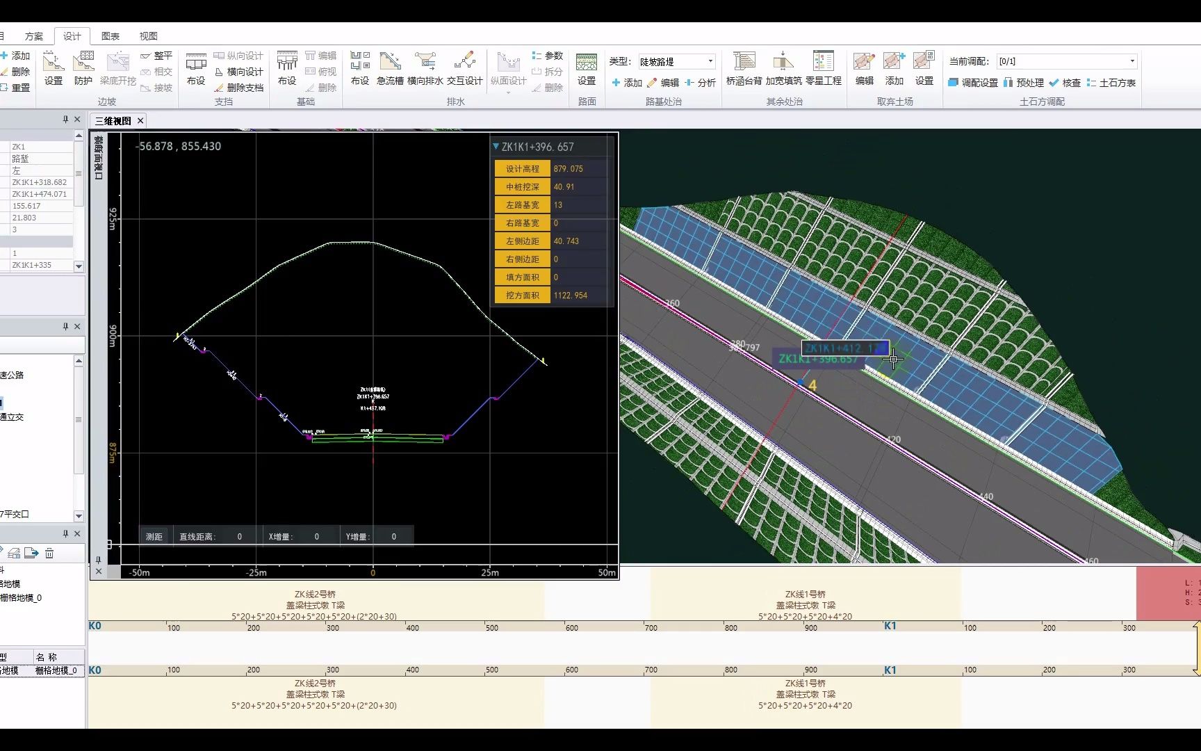Open the 零星工程 tool
This screenshot has height=751, width=1201.
click(x=824, y=70)
